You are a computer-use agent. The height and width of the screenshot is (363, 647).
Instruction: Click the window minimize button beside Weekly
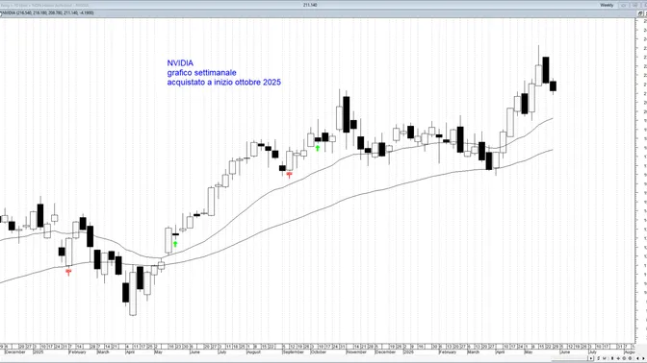coord(624,5)
